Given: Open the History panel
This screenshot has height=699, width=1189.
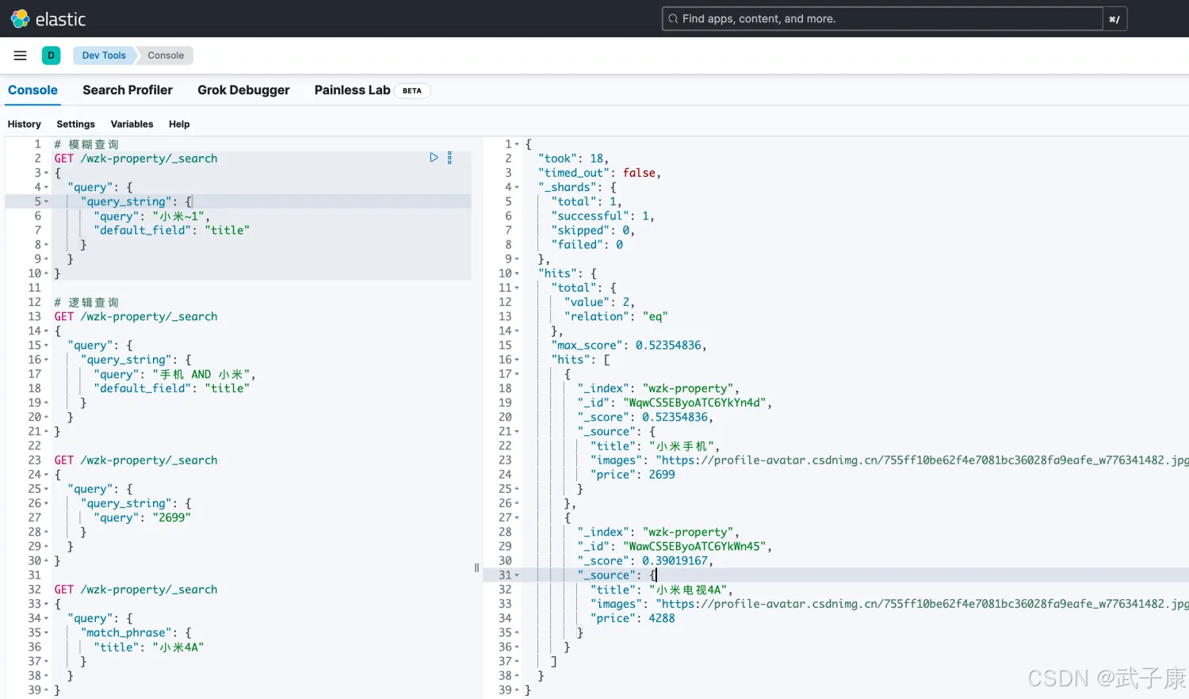Looking at the screenshot, I should (25, 124).
